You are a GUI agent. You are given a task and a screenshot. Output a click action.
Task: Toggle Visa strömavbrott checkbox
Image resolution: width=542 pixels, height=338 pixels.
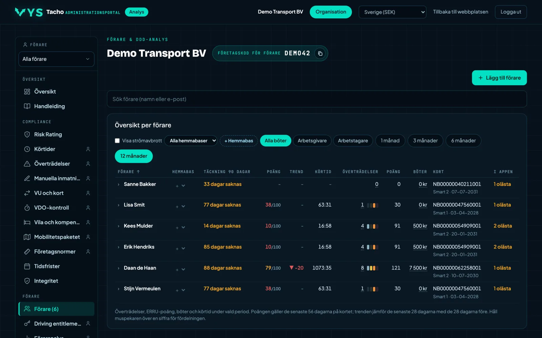(x=117, y=141)
